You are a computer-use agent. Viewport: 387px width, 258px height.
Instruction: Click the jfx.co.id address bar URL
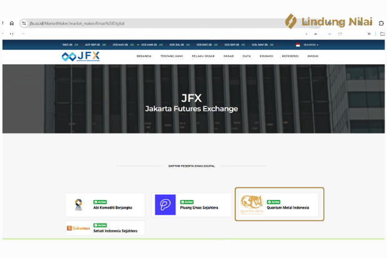[x=77, y=24]
